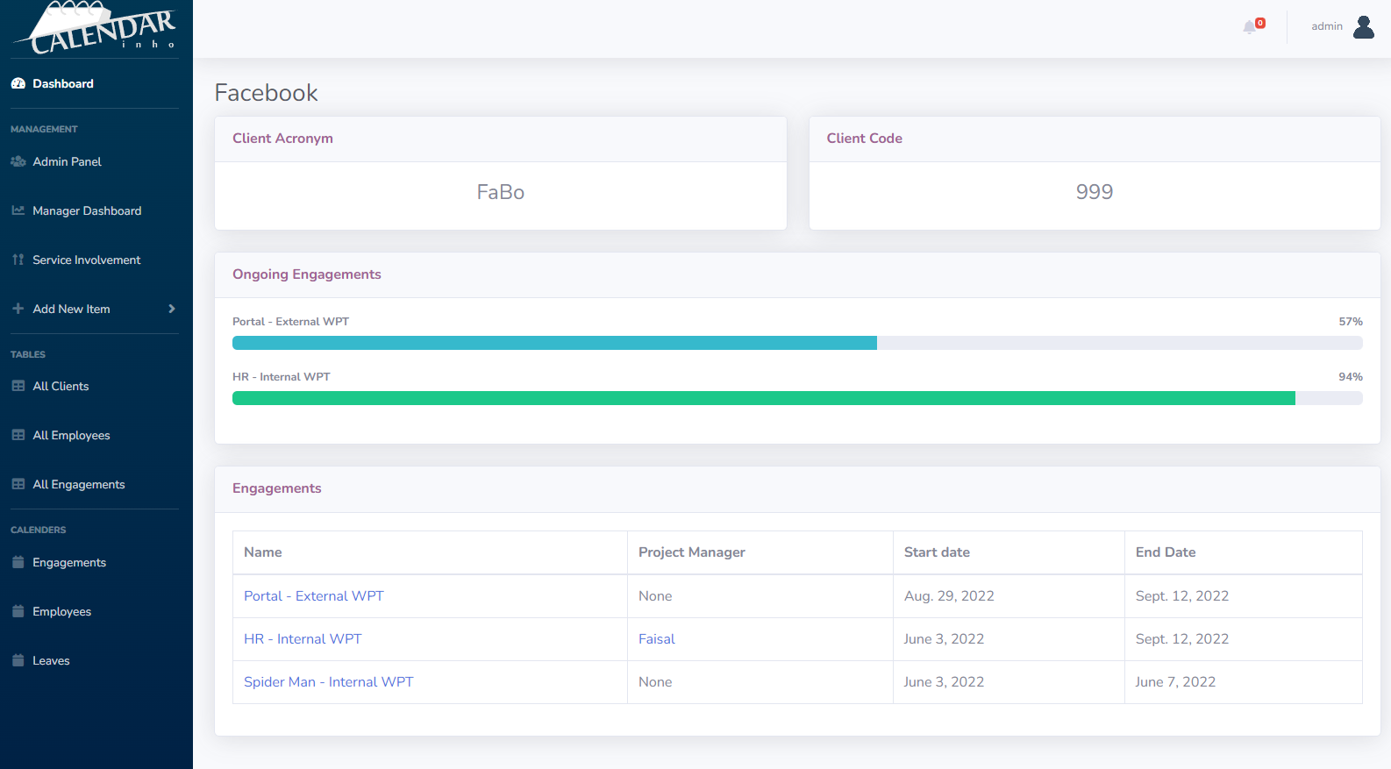
Task: Open Engagements calendar menu item
Action: pyautogui.click(x=69, y=562)
